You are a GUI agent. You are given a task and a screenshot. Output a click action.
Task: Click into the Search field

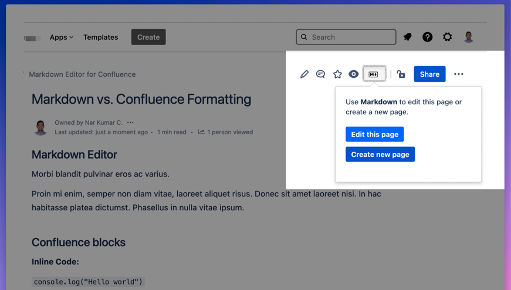(346, 37)
